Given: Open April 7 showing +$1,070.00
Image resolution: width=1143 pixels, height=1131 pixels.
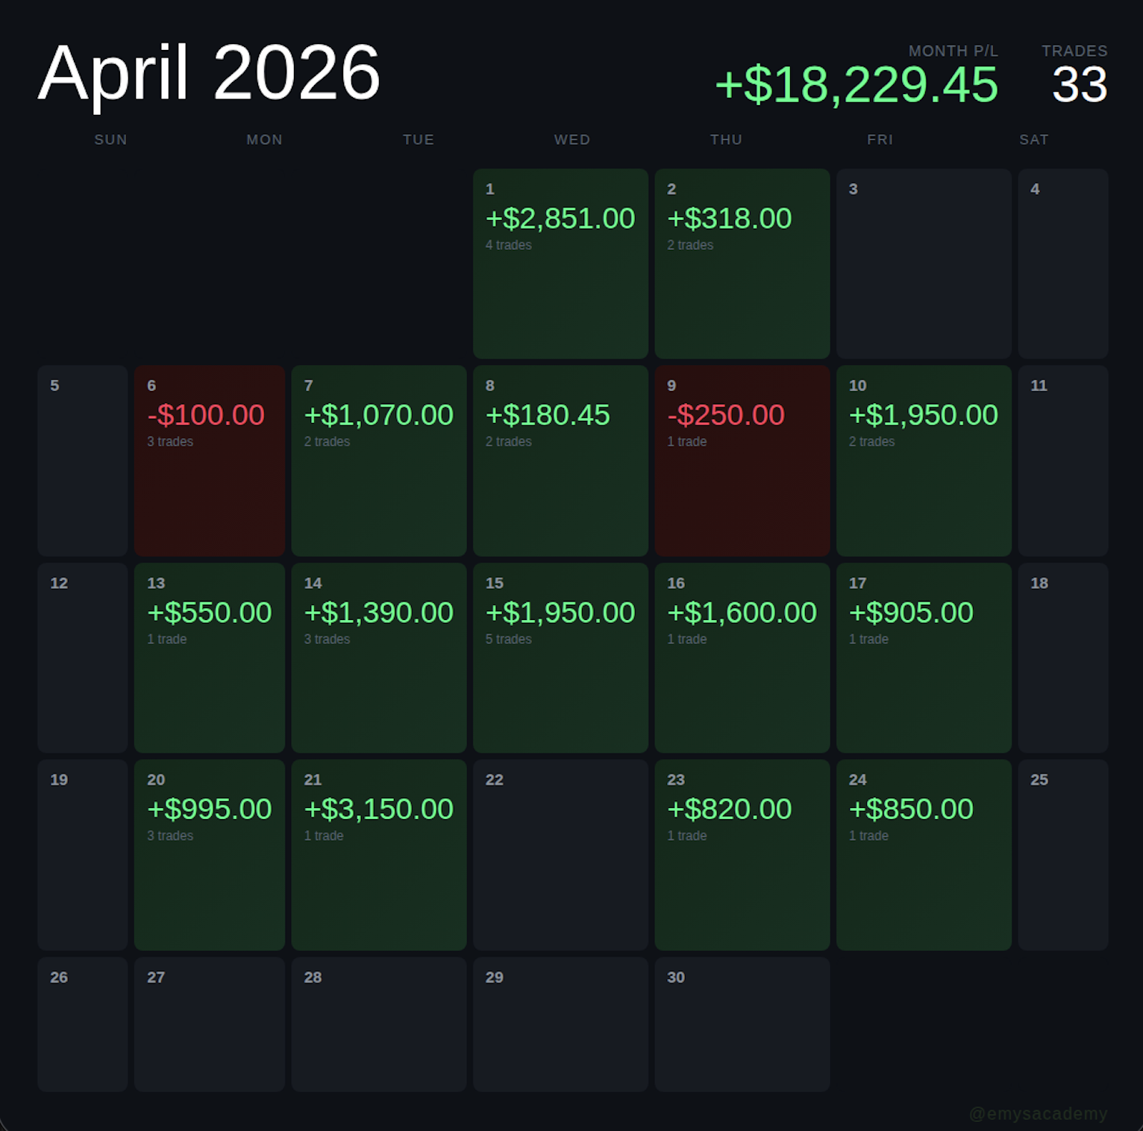Looking at the screenshot, I should [x=379, y=460].
